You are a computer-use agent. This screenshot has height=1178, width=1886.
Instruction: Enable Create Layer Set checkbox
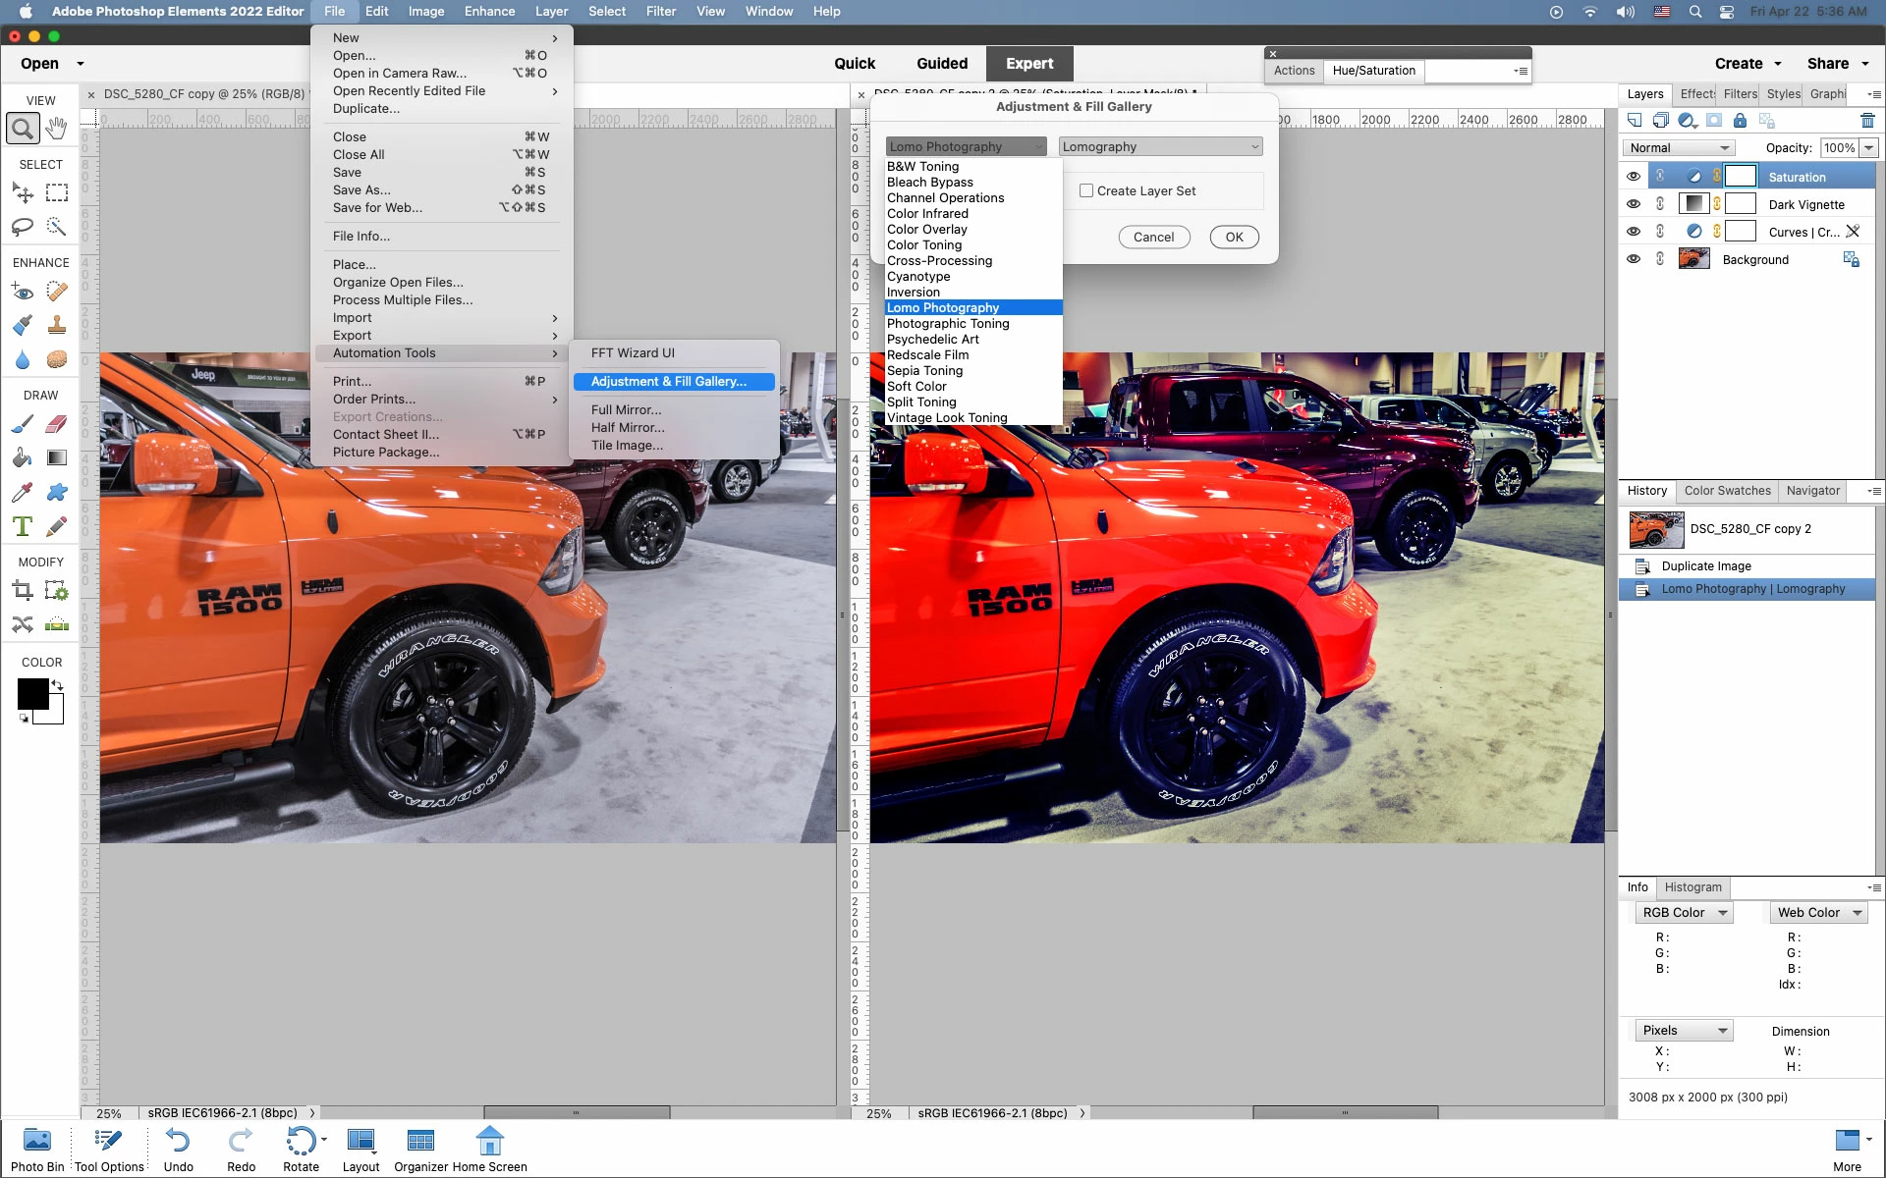pos(1086,191)
